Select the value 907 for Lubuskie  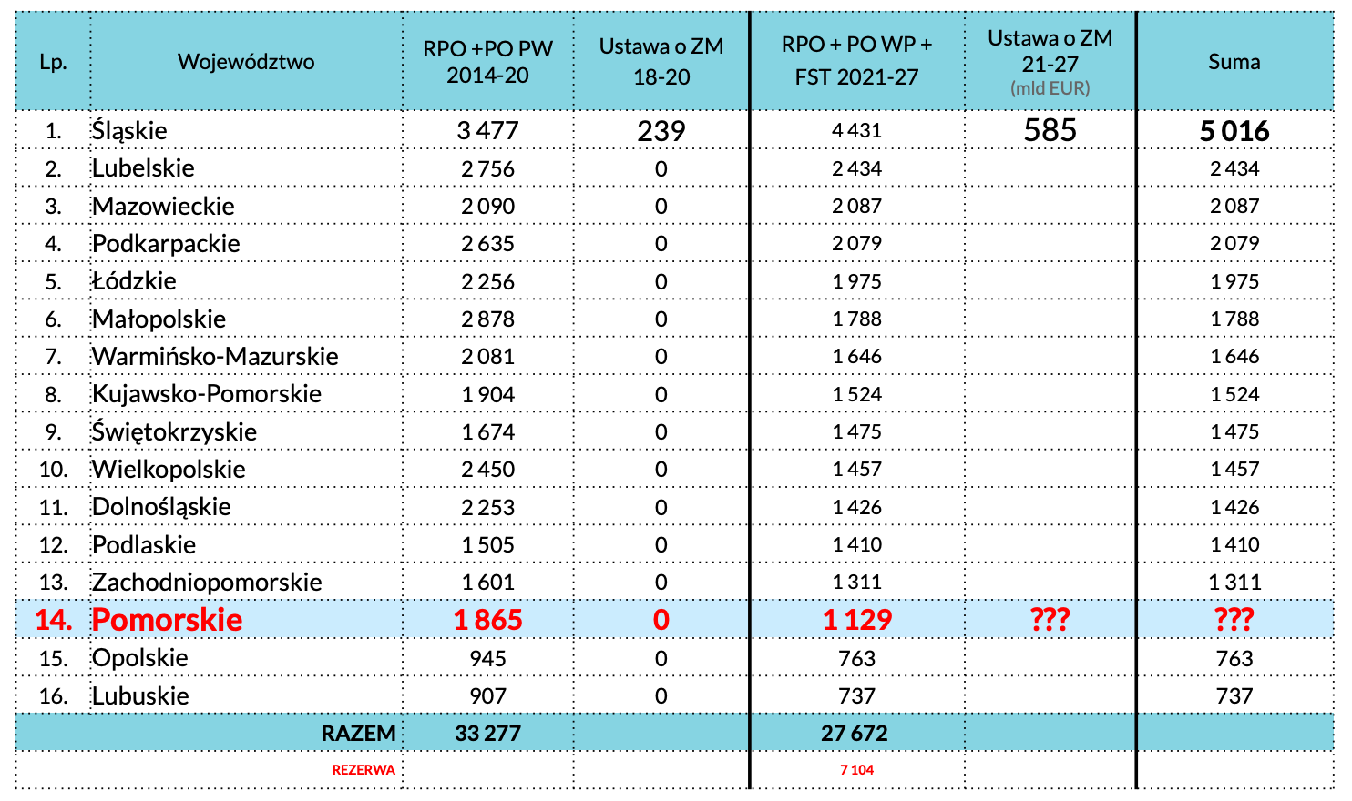(x=487, y=696)
